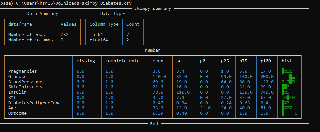Viewport: 320px width, 132px height.
Task: Click the 'int64' type entry
Action: 96,35
